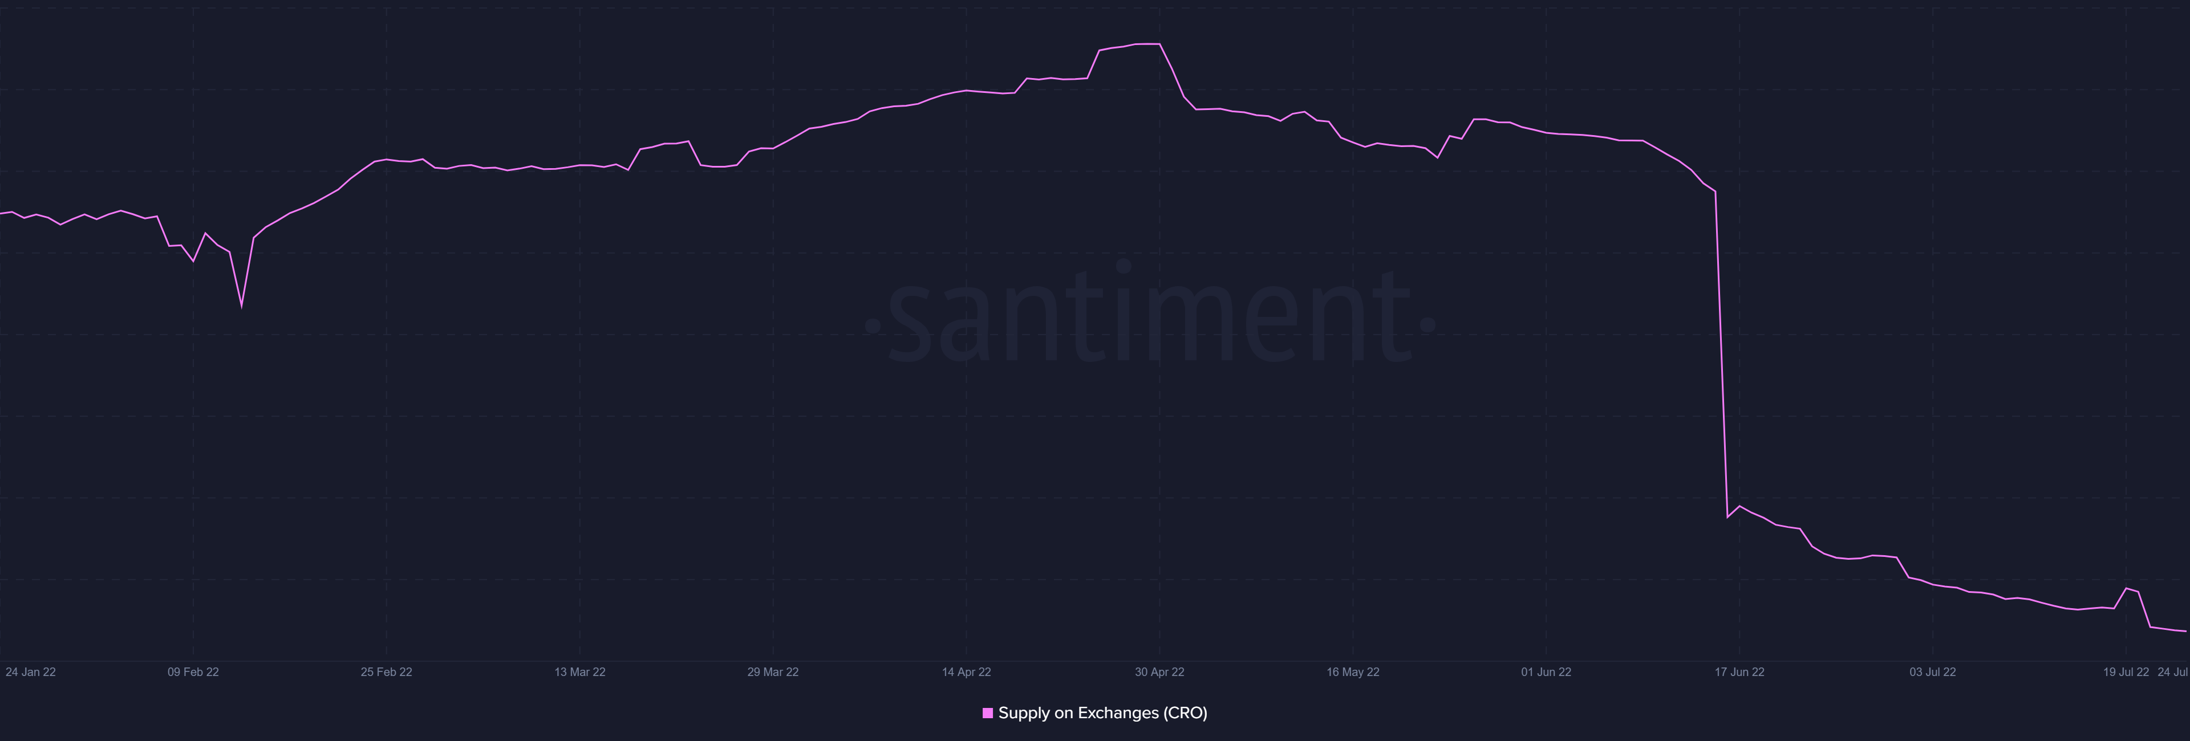This screenshot has height=741, width=2190.
Task: Select the 19 Jul 22 axis label
Action: 2126,672
